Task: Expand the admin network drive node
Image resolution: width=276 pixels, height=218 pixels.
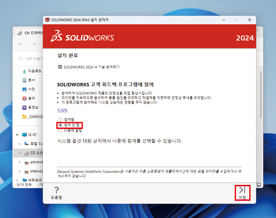Action: (x=19, y=162)
